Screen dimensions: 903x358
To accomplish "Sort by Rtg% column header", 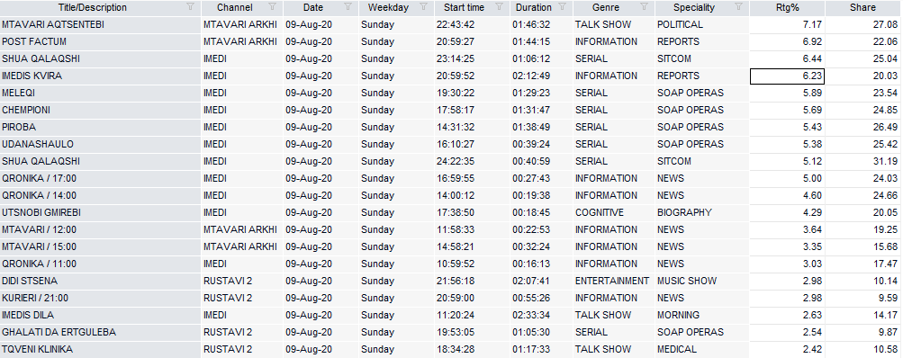I will tap(787, 7).
